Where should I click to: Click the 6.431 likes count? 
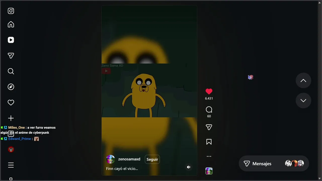point(209,99)
